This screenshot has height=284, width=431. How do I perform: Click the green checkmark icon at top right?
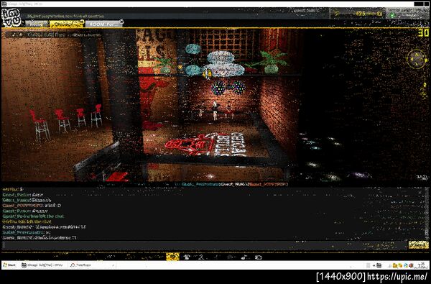click(392, 15)
